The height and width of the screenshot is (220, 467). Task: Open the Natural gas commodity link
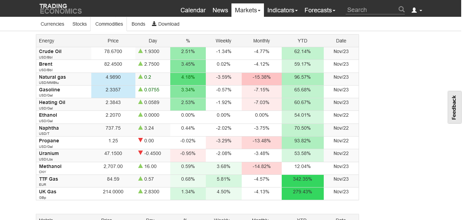coord(52,77)
